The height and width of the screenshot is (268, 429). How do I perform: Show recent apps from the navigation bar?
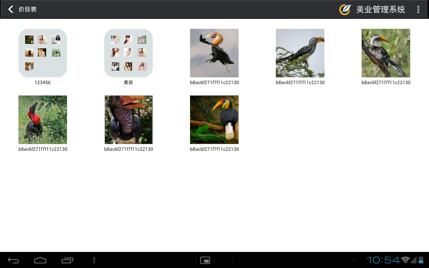pos(67,260)
